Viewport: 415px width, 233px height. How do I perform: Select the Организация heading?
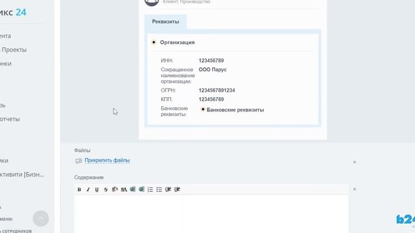click(x=177, y=43)
